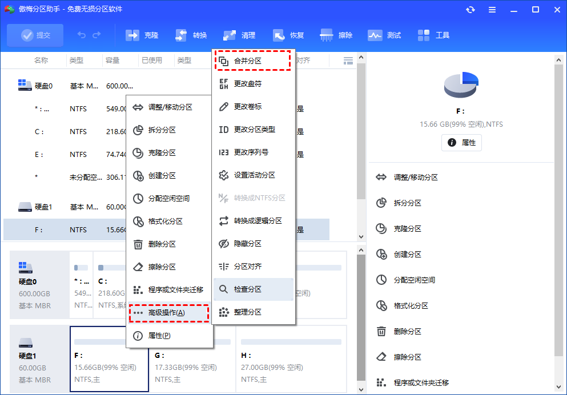
Task: Click the undo arrow in toolbar
Action: [x=82, y=35]
